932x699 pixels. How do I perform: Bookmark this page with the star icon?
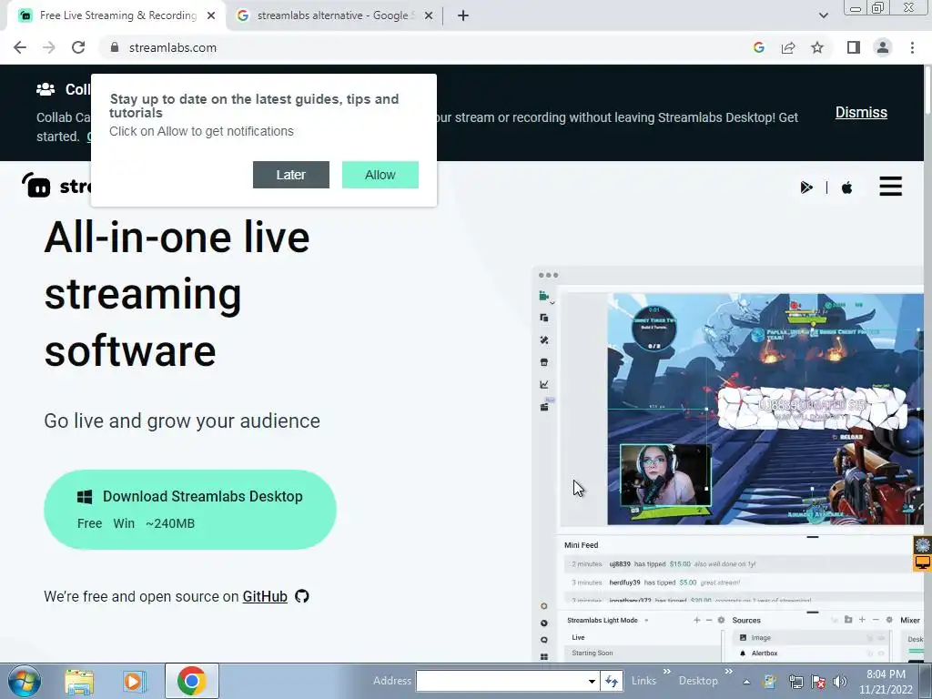click(x=817, y=47)
